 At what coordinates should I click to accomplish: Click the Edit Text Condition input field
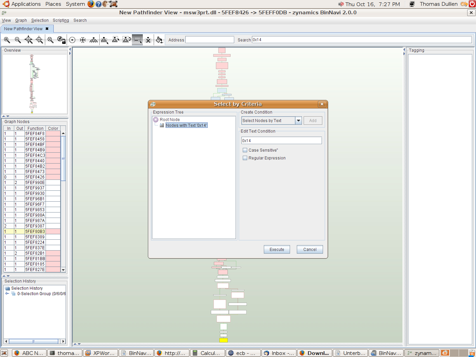(x=282, y=140)
